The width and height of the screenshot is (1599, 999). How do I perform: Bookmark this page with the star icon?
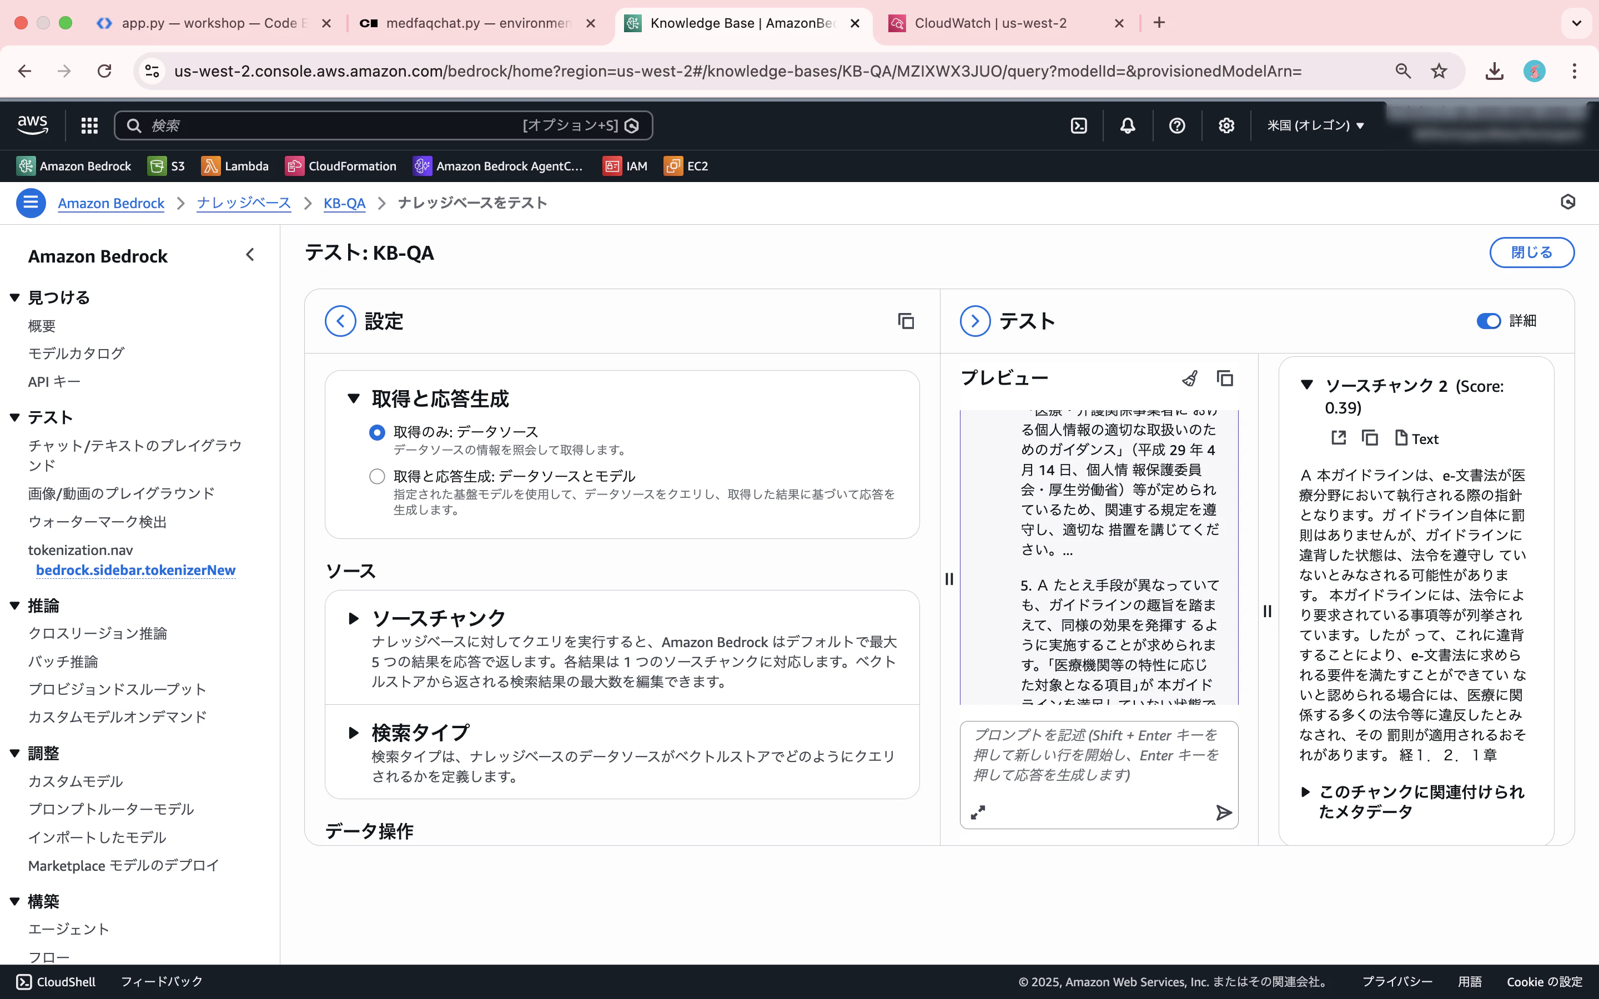click(1439, 70)
